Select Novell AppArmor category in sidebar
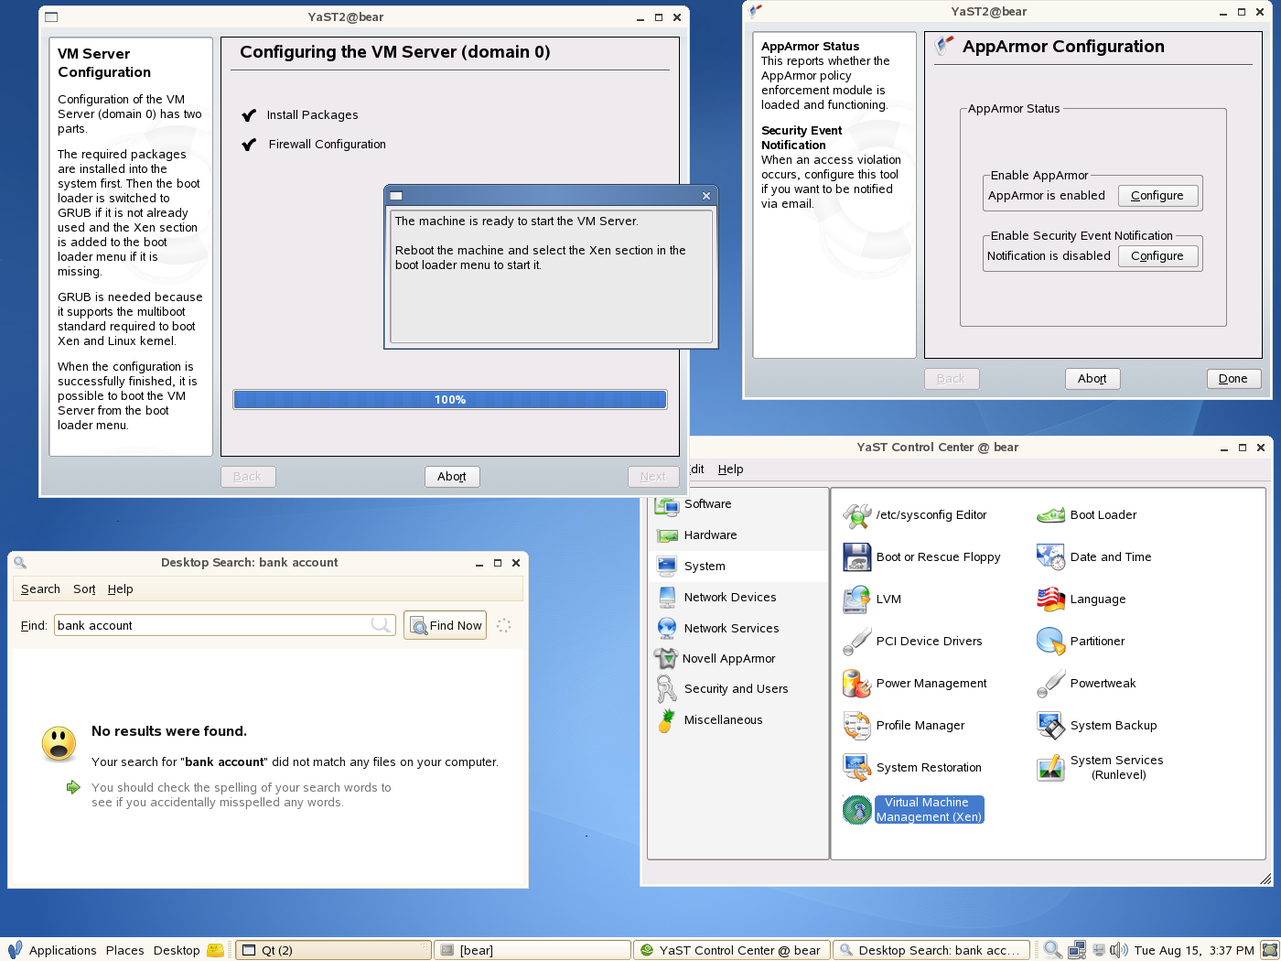 [x=727, y=659]
